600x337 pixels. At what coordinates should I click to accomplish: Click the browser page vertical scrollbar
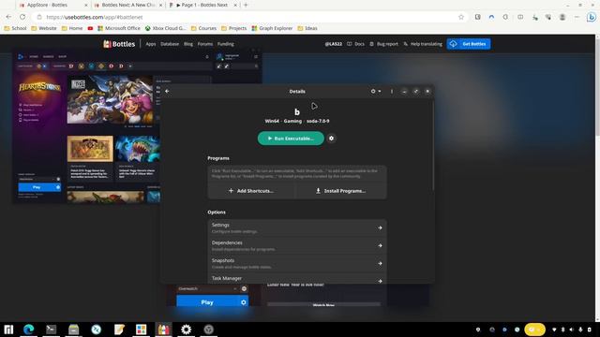click(597, 86)
